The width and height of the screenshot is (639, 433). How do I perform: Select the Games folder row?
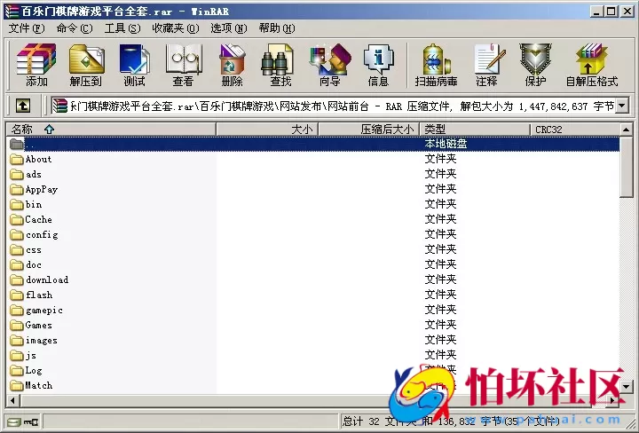tap(313, 325)
